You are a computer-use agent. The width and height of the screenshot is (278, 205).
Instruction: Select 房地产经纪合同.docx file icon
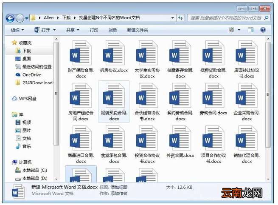point(81,95)
